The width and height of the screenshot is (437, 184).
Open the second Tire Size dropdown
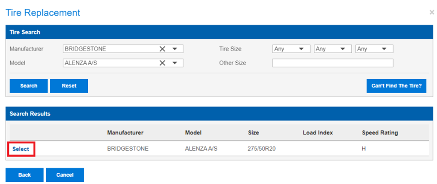coord(333,49)
